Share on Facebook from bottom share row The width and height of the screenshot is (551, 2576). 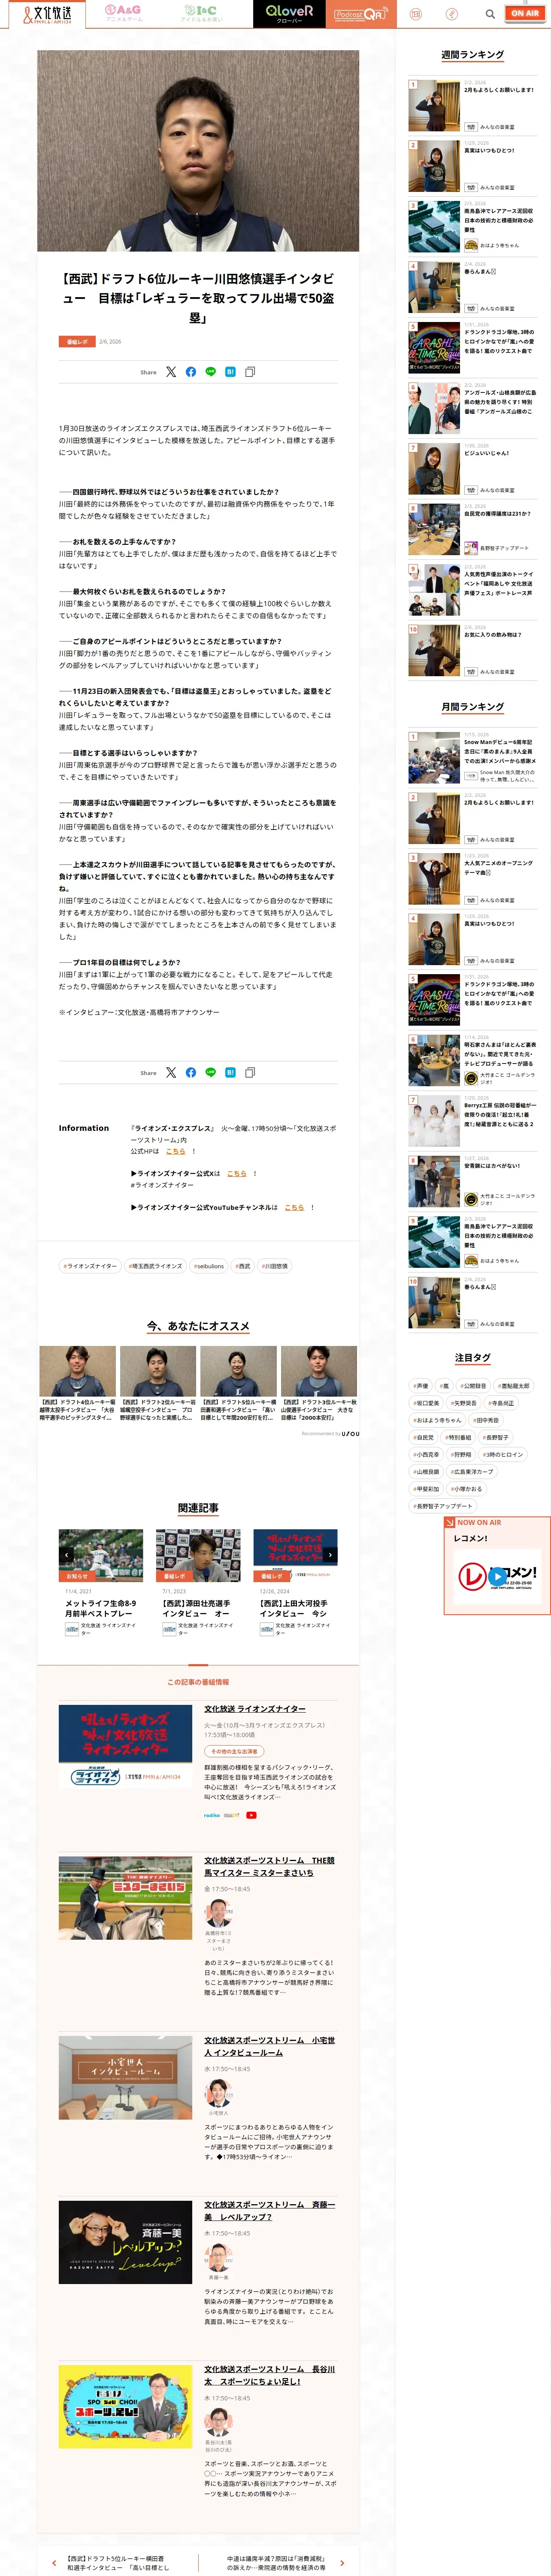(x=191, y=1072)
